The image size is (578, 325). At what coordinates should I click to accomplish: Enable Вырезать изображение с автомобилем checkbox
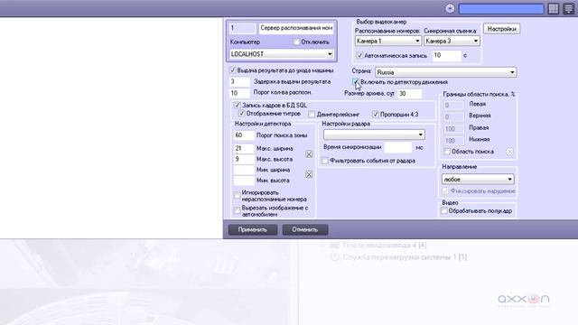point(238,210)
